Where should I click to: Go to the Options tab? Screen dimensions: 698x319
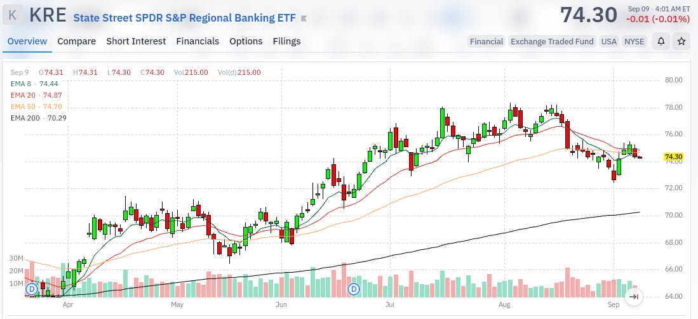click(x=246, y=41)
